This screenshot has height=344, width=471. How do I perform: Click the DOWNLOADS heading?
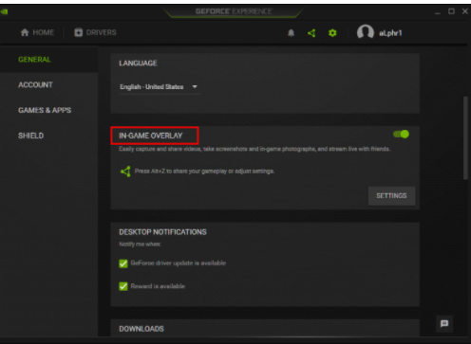(x=141, y=329)
